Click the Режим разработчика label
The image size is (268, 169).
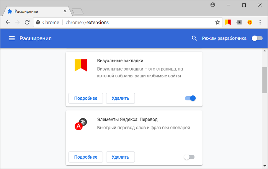224,38
